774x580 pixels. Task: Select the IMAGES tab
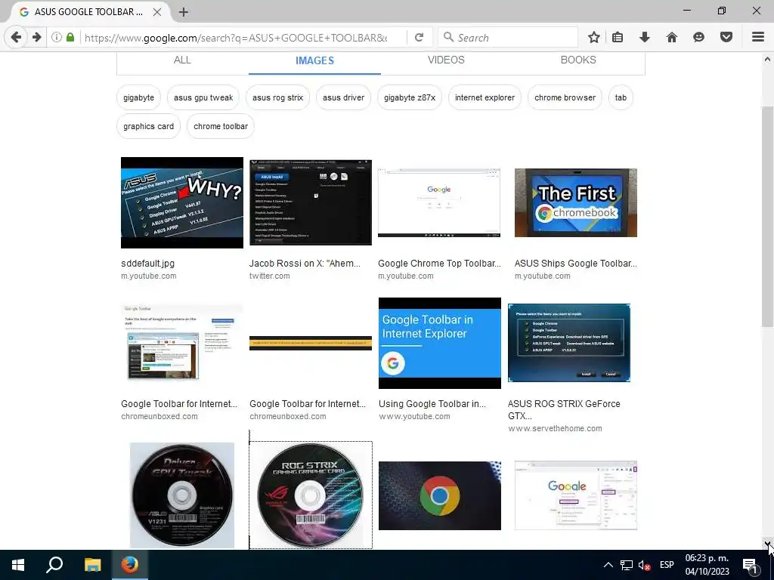pos(314,60)
